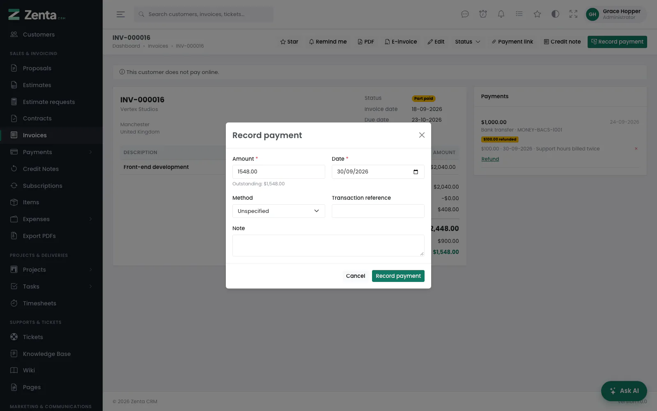Screen dimensions: 657x411
Task: Click the Zenta CRM logo
Action: [x=37, y=15]
